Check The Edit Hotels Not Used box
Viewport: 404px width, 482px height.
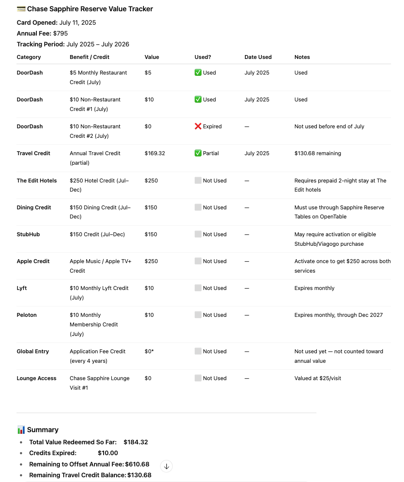coord(198,180)
